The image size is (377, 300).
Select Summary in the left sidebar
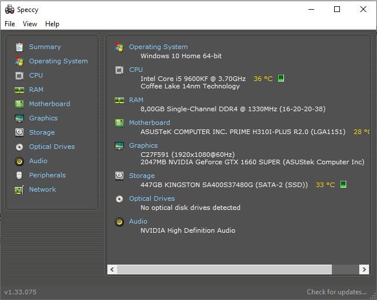[x=45, y=47]
